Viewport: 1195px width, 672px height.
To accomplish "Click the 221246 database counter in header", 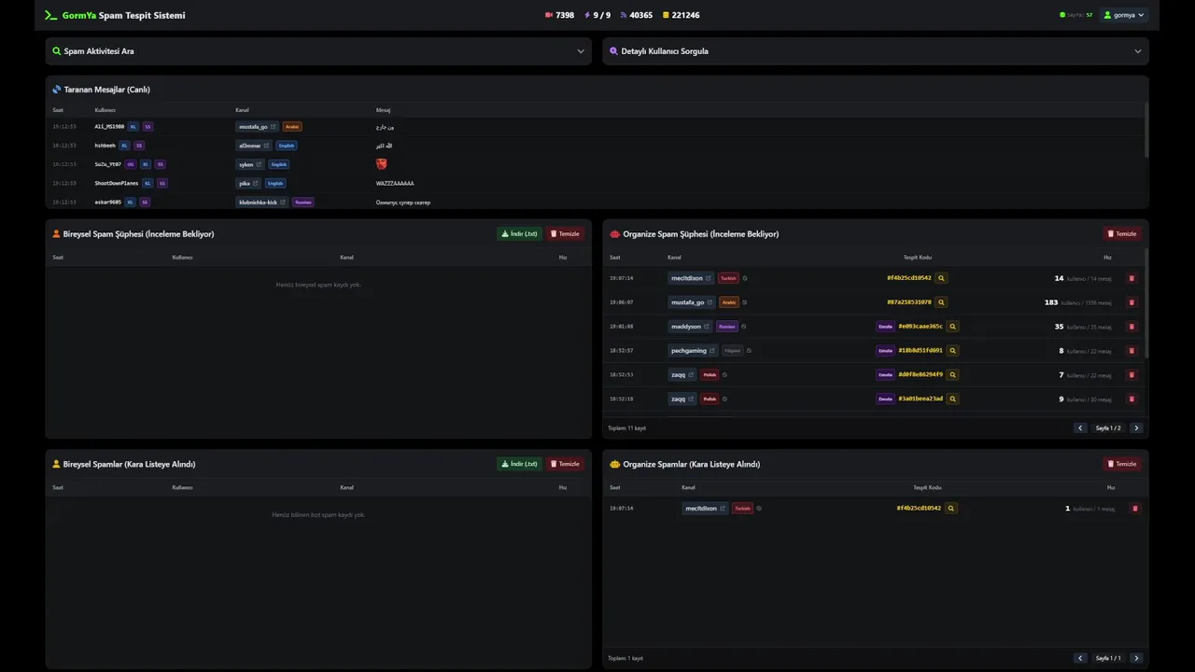I will pyautogui.click(x=681, y=15).
